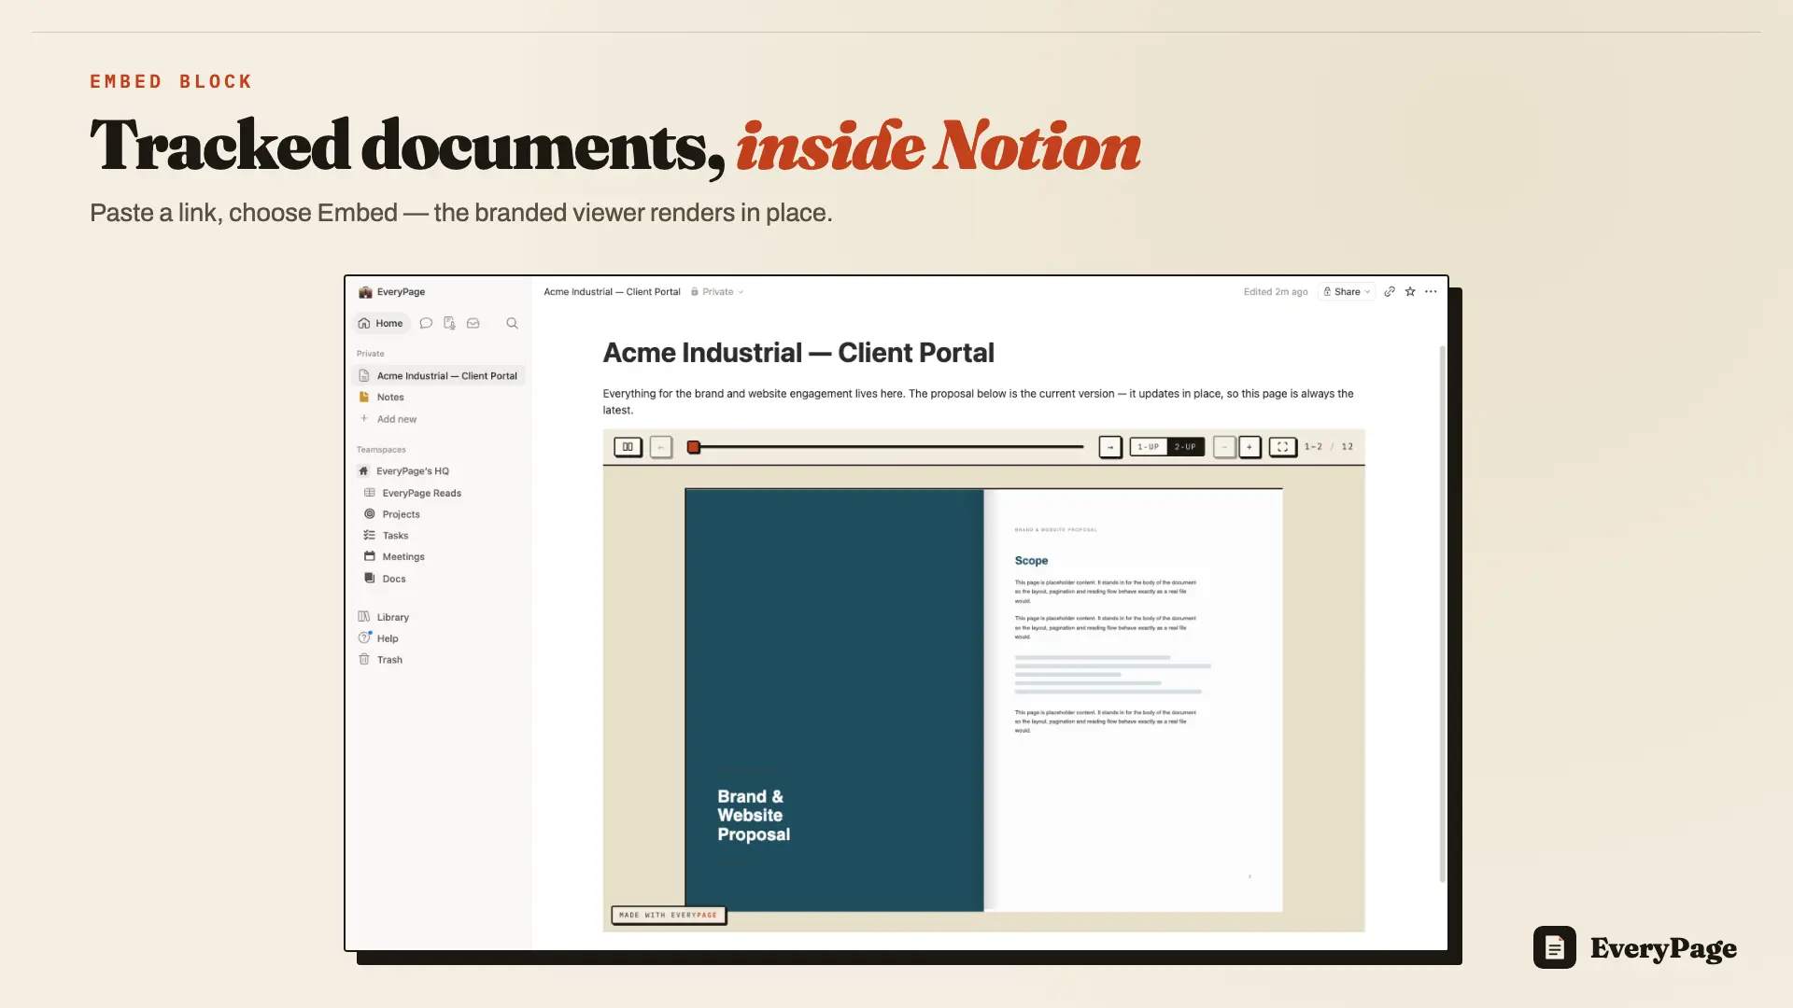Click the Teamspaces section header
The width and height of the screenshot is (1793, 1008).
tap(381, 450)
